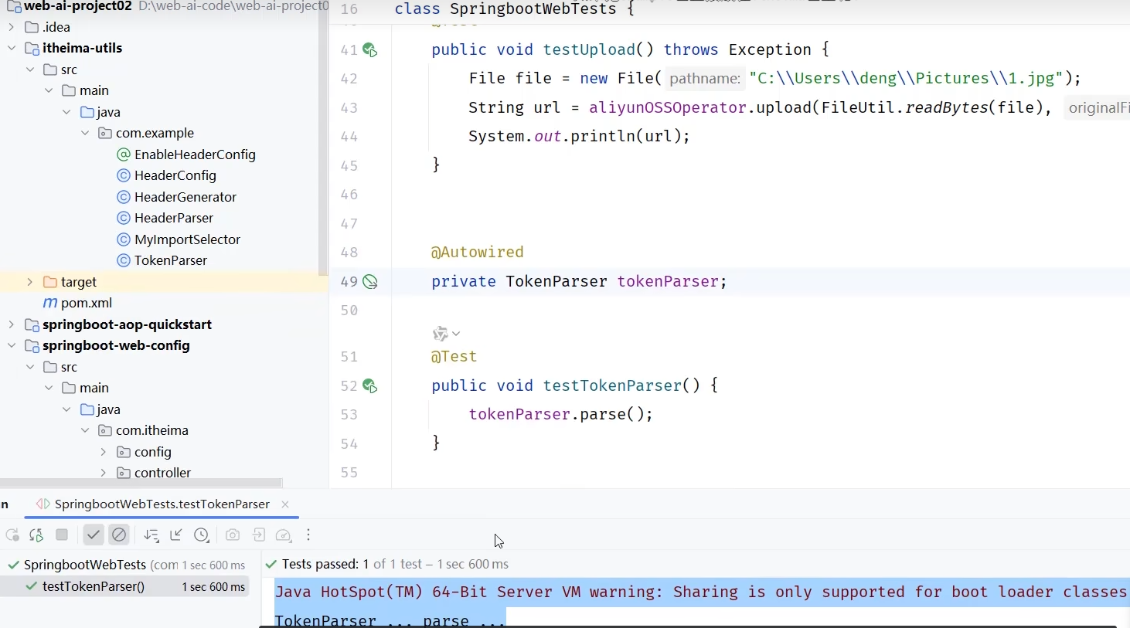Open the Sort tests options icon
Viewport: 1130px width, 628px height.
(x=151, y=535)
